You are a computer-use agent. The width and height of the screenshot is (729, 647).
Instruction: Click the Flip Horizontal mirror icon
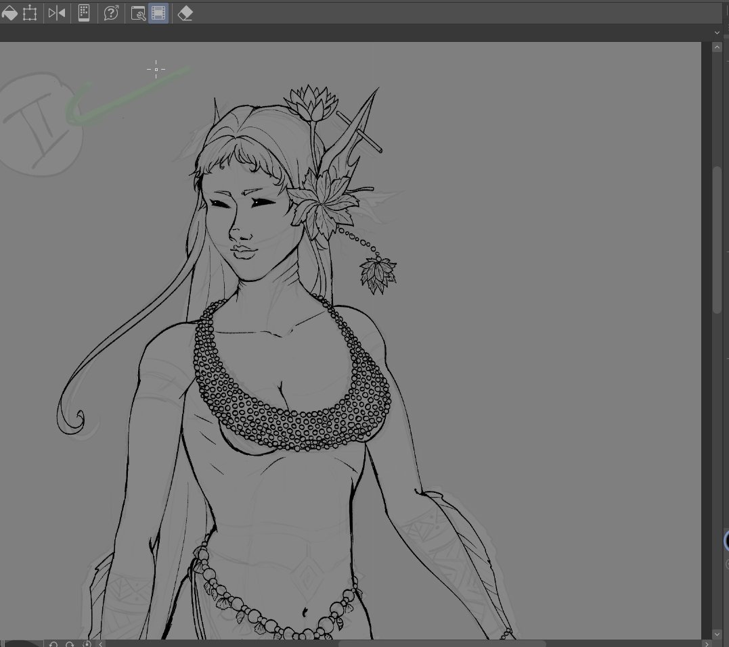(57, 13)
